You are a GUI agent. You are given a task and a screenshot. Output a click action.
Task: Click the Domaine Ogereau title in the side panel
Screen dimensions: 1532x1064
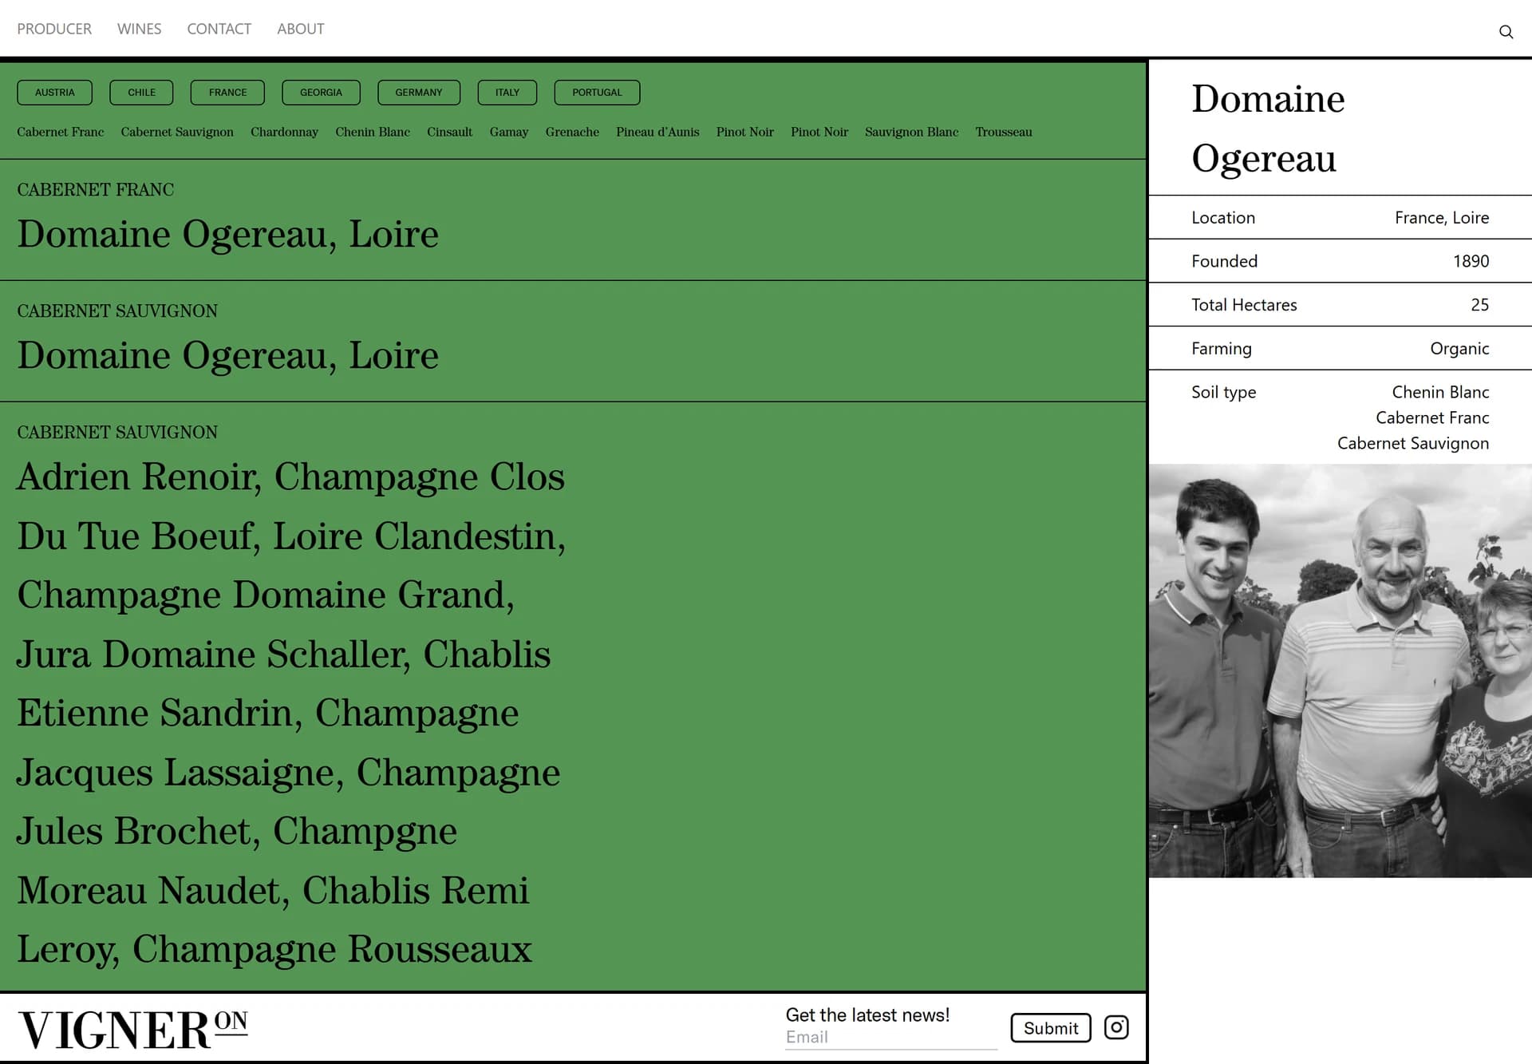click(x=1268, y=128)
